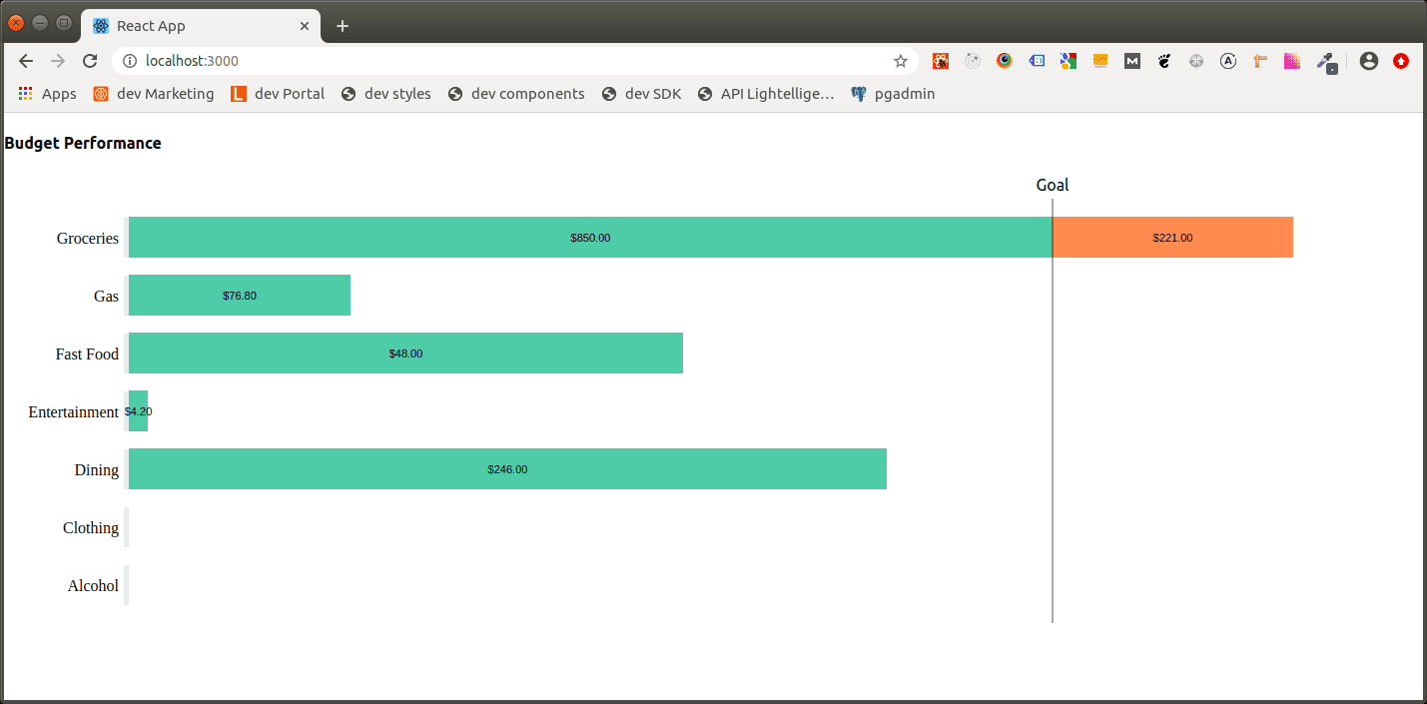Click the forward navigation arrow
Viewport: 1427px width, 704px height.
coord(58,61)
